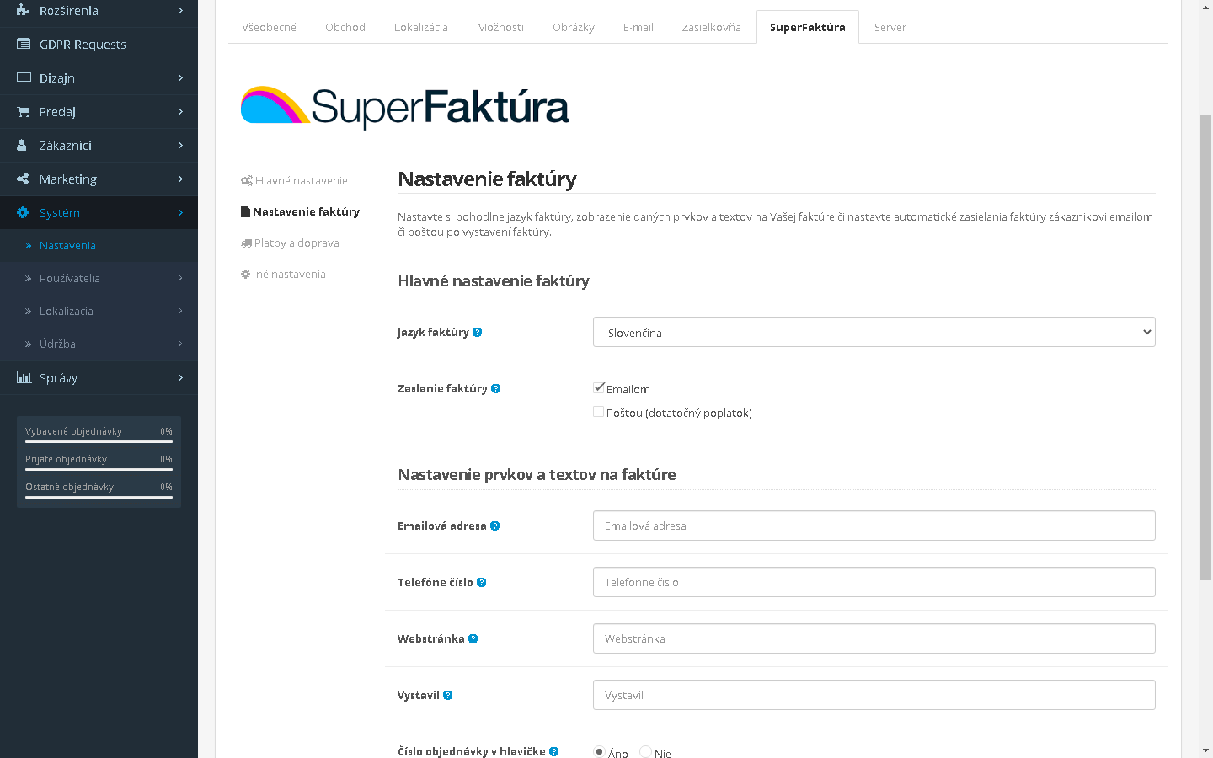The width and height of the screenshot is (1213, 758).
Task: Click the Marketing share icon in sidebar
Action: point(23,179)
